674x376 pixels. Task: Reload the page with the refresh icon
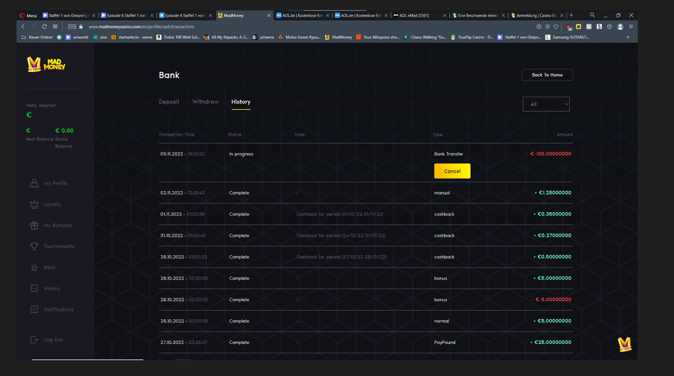[x=44, y=27]
